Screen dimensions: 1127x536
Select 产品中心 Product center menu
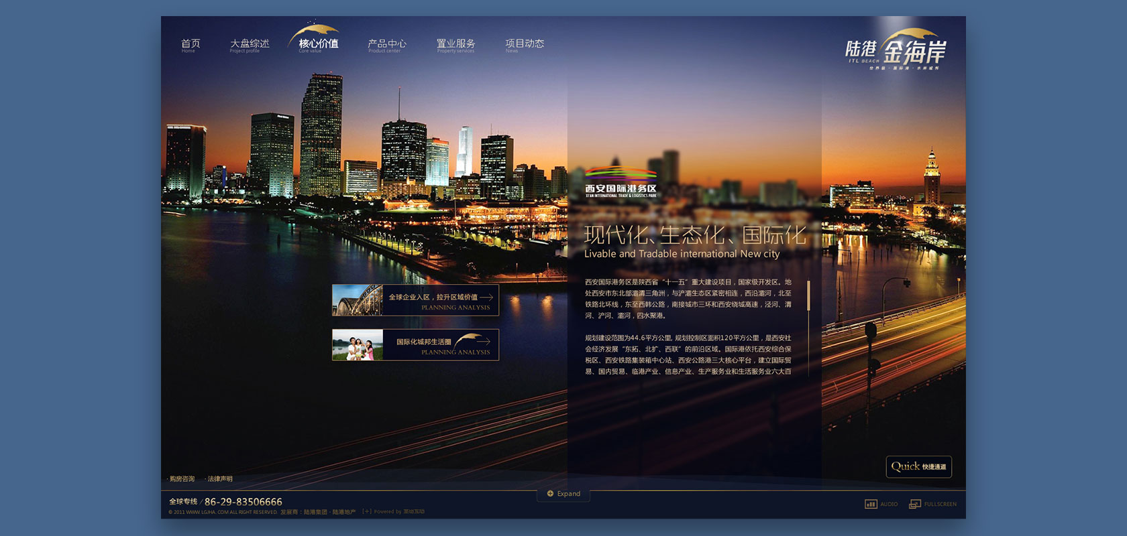coord(386,45)
